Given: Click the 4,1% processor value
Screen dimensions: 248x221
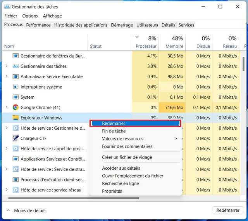Looking at the screenshot, I should [x=152, y=56].
